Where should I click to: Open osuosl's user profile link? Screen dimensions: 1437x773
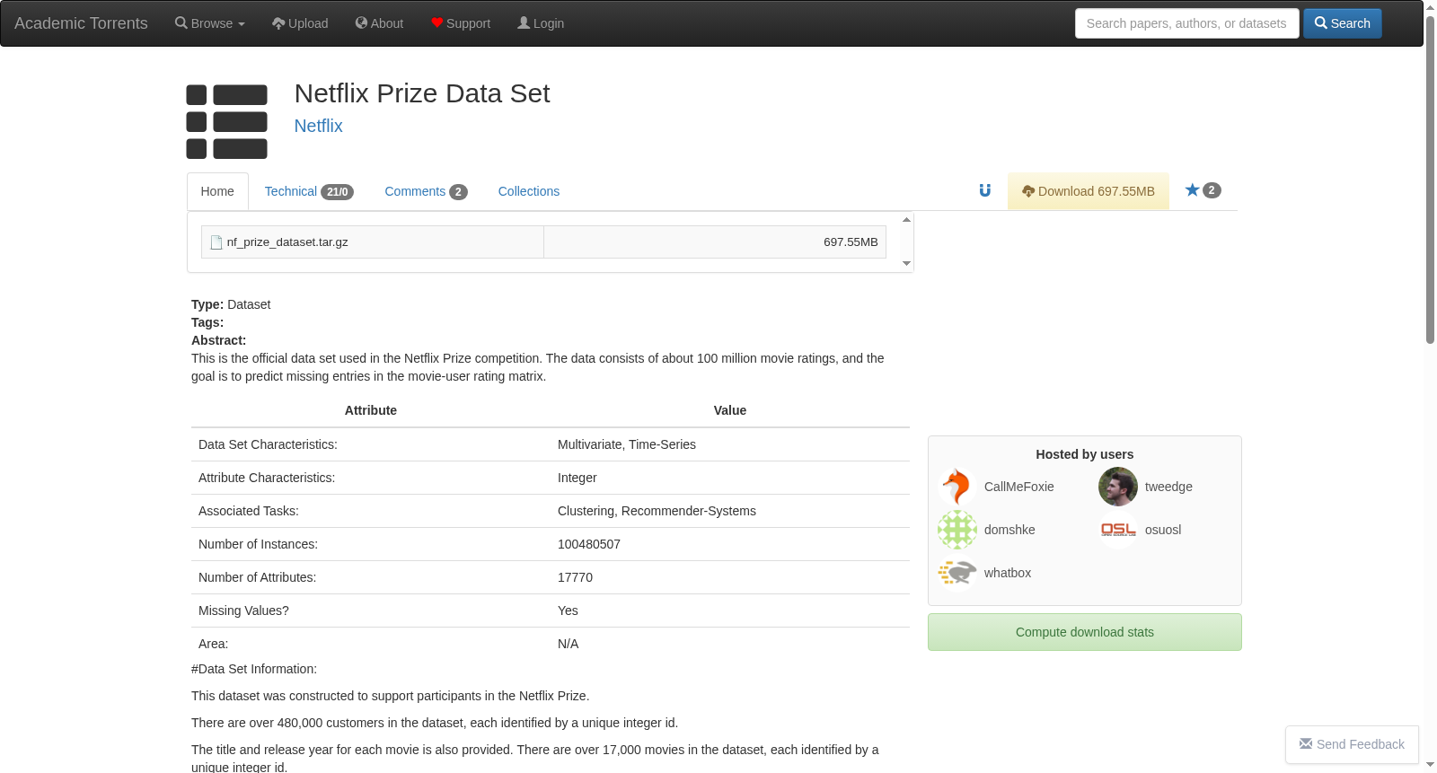click(1163, 530)
